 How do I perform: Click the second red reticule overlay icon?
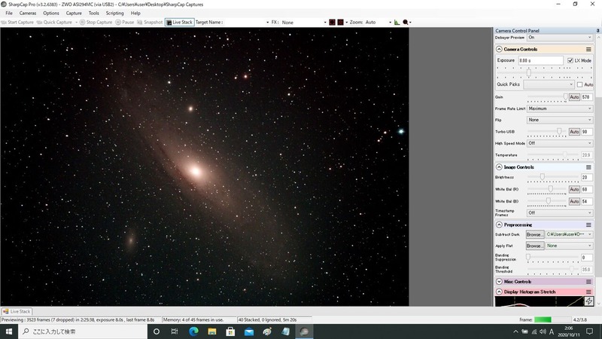click(341, 23)
